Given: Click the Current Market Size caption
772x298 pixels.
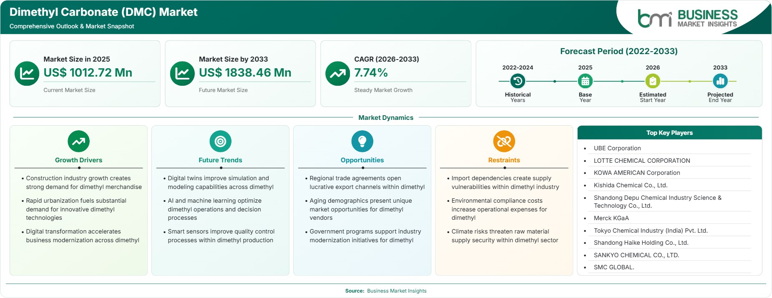Looking at the screenshot, I should pyautogui.click(x=69, y=90).
